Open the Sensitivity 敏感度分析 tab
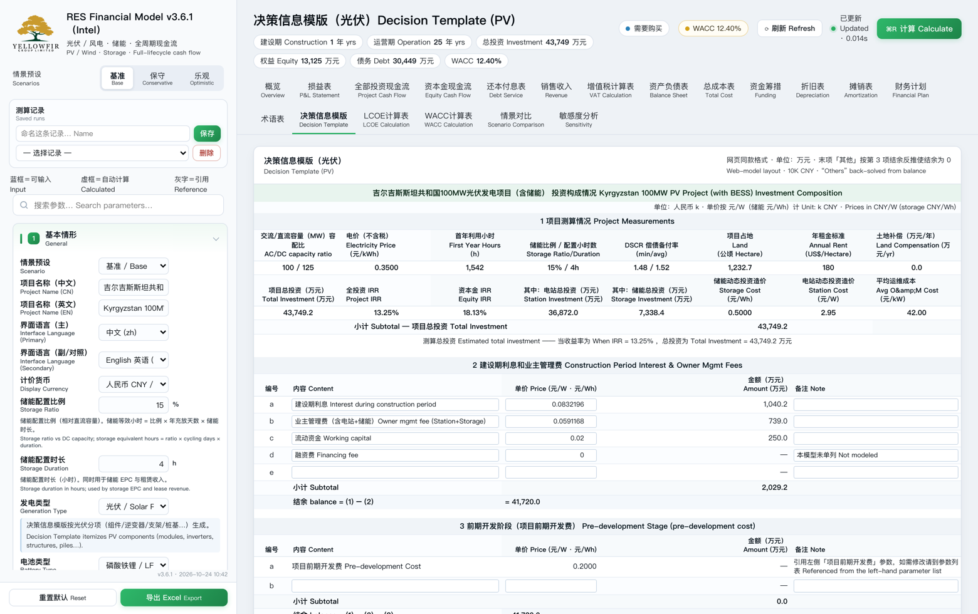This screenshot has width=978, height=614. (x=579, y=120)
